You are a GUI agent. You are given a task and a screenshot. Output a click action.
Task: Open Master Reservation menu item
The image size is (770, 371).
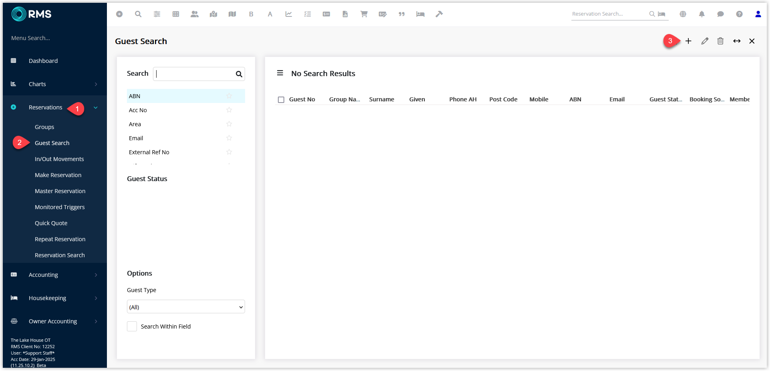[x=60, y=191]
